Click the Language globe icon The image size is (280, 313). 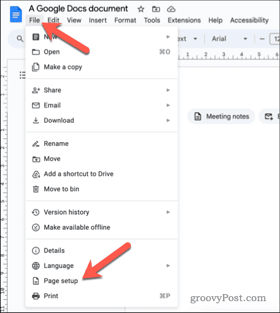click(x=36, y=266)
